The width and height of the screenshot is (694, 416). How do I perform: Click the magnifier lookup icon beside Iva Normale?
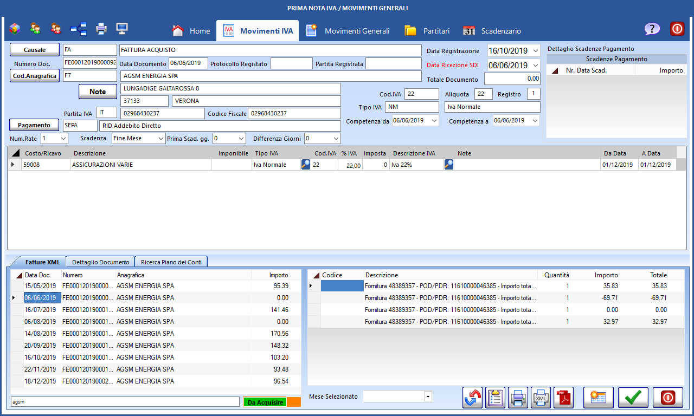click(x=306, y=165)
